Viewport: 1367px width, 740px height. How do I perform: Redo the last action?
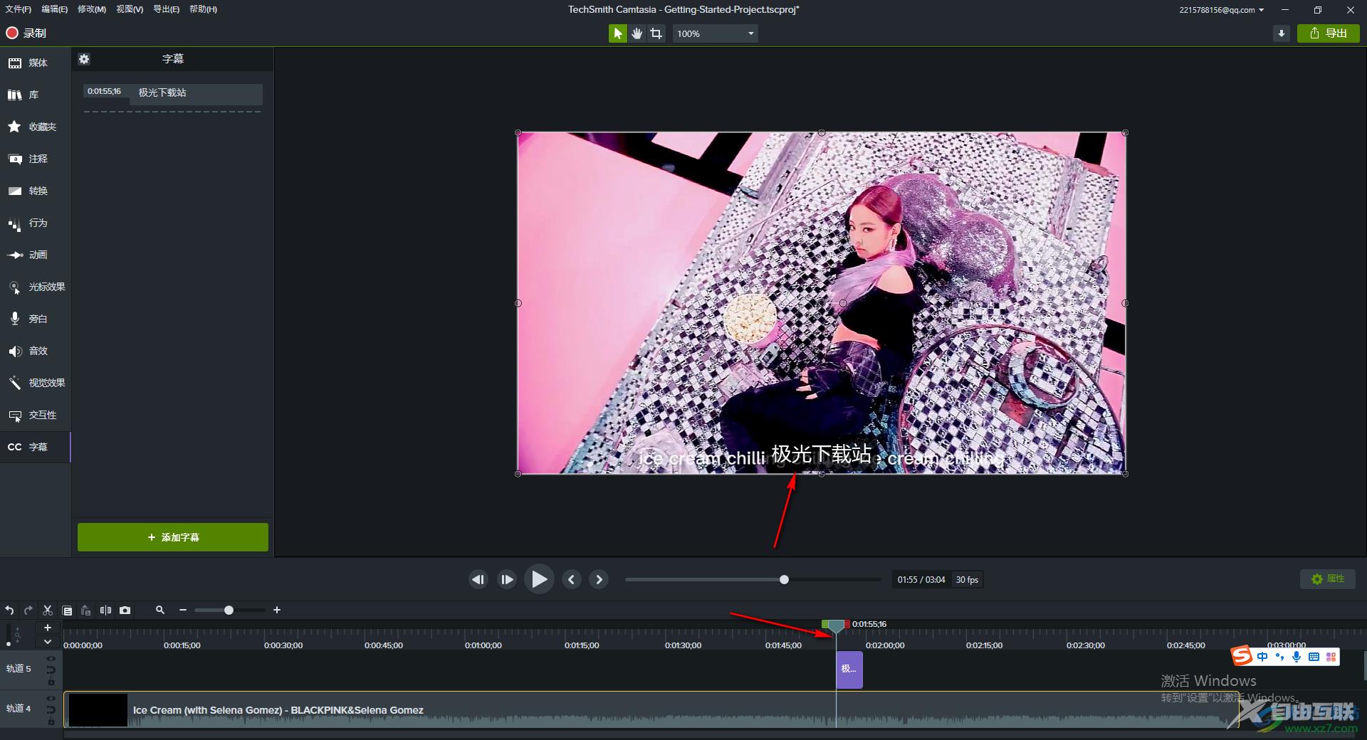coord(28,610)
